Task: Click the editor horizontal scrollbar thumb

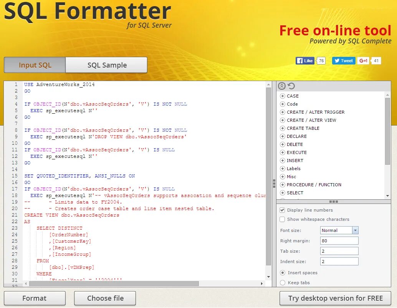Action: coord(114,284)
